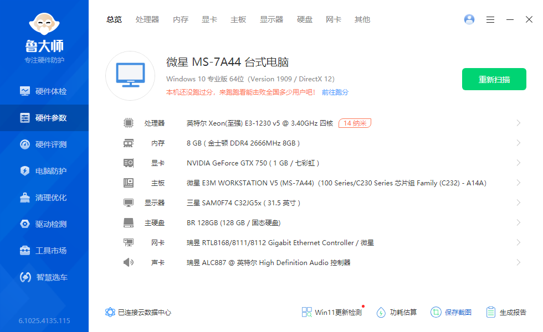Click the 工具市场 sidebar label
The image size is (543, 332).
point(51,251)
